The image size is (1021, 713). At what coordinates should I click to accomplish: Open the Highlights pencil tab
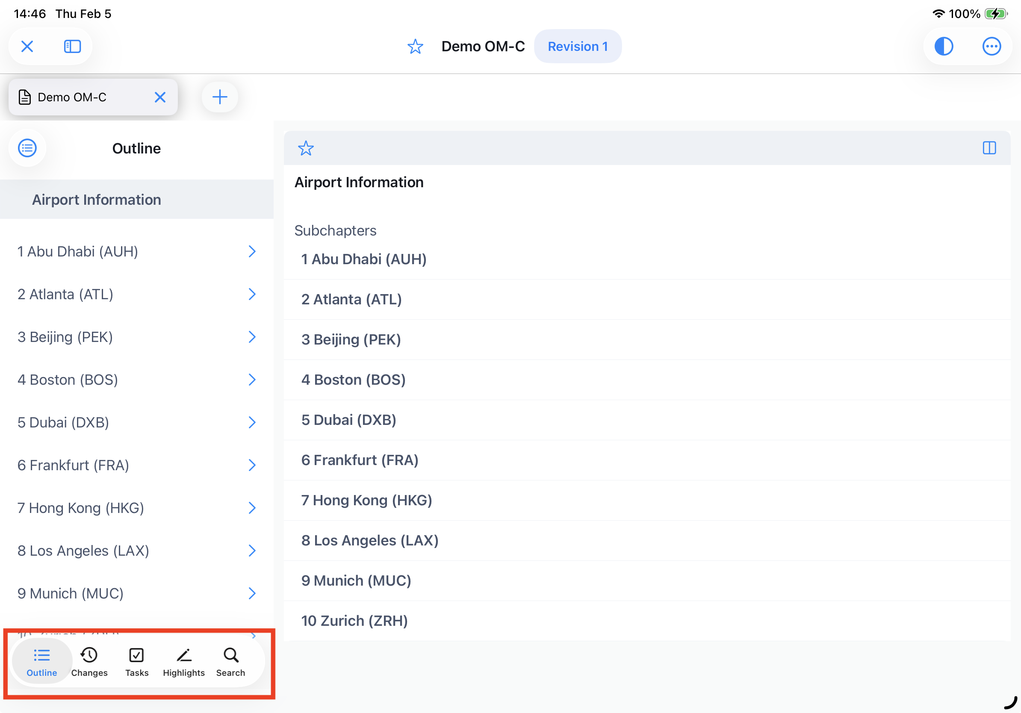click(x=184, y=661)
